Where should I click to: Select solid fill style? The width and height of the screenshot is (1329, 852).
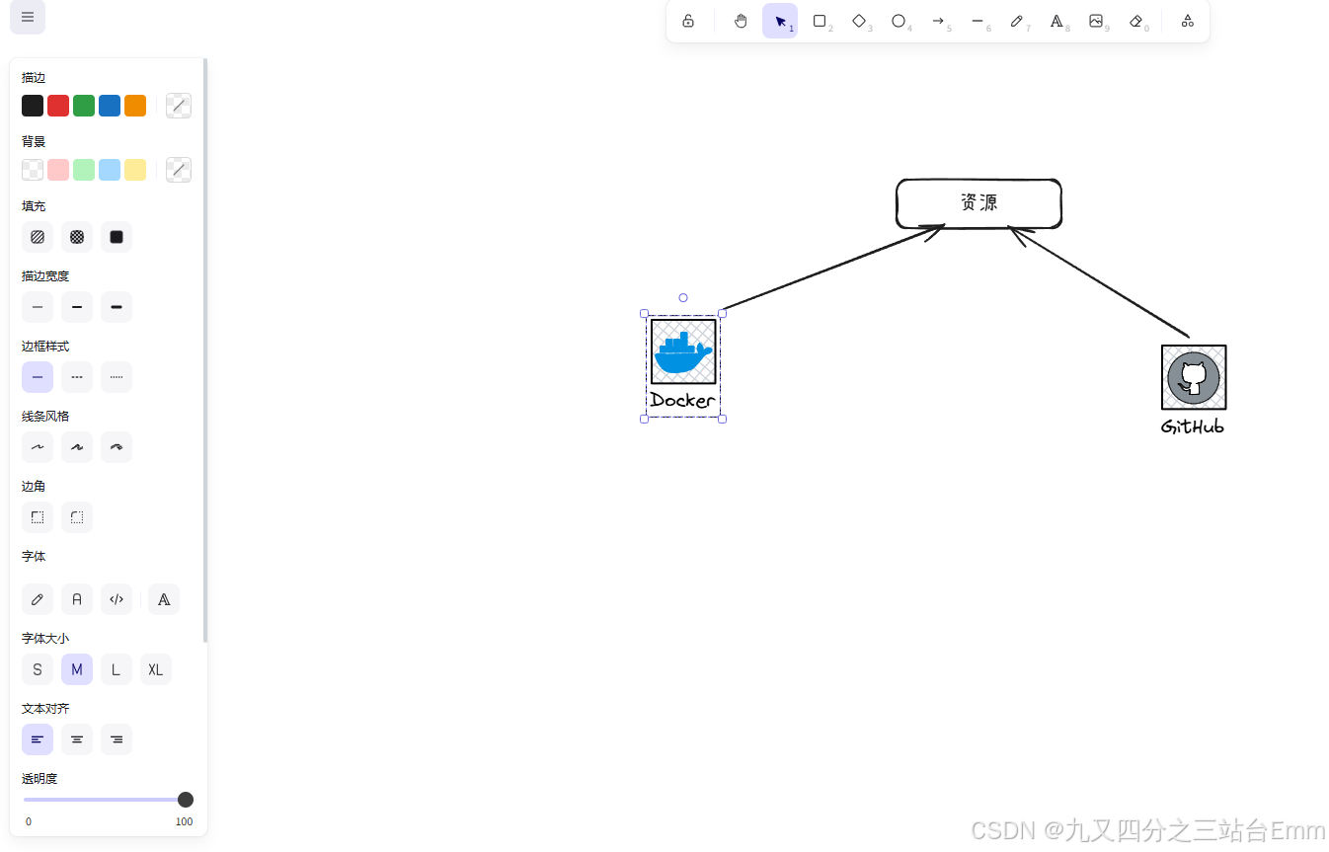coord(117,237)
